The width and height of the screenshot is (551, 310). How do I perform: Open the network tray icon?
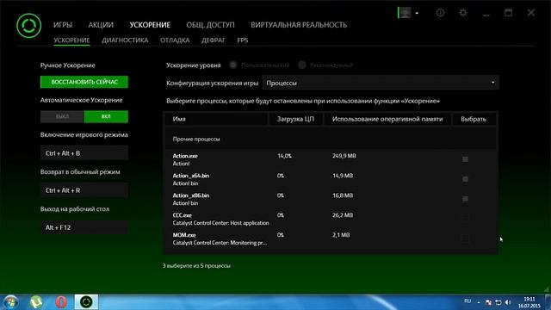pos(498,302)
